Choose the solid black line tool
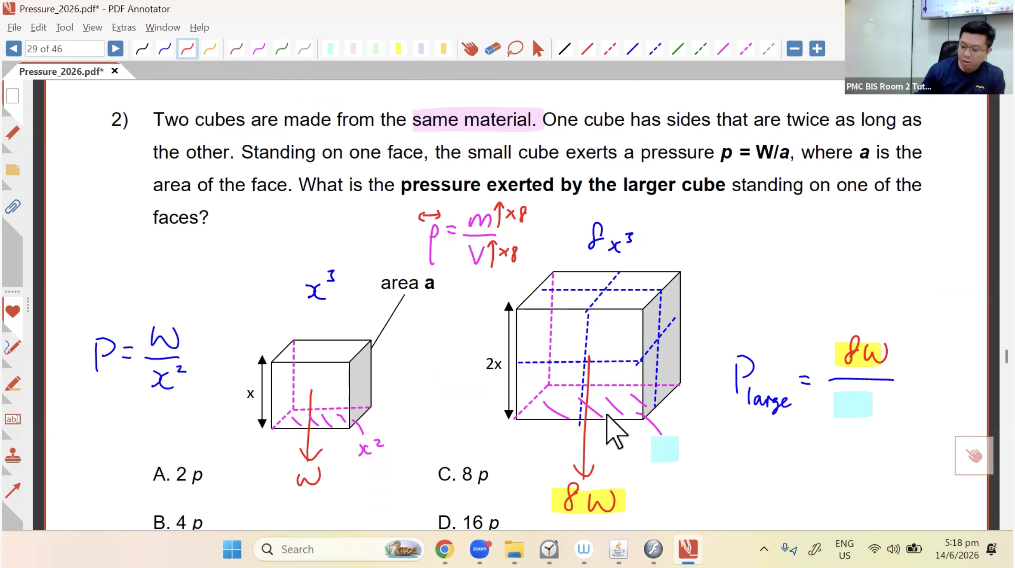The height and width of the screenshot is (568, 1015). tap(564, 49)
